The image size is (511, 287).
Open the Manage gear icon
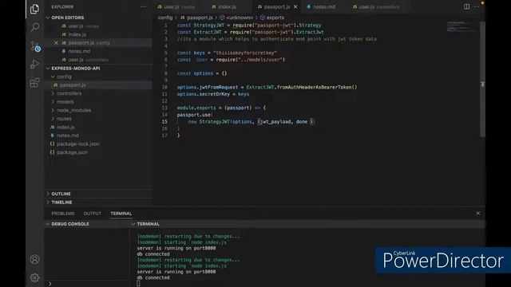(x=34, y=277)
